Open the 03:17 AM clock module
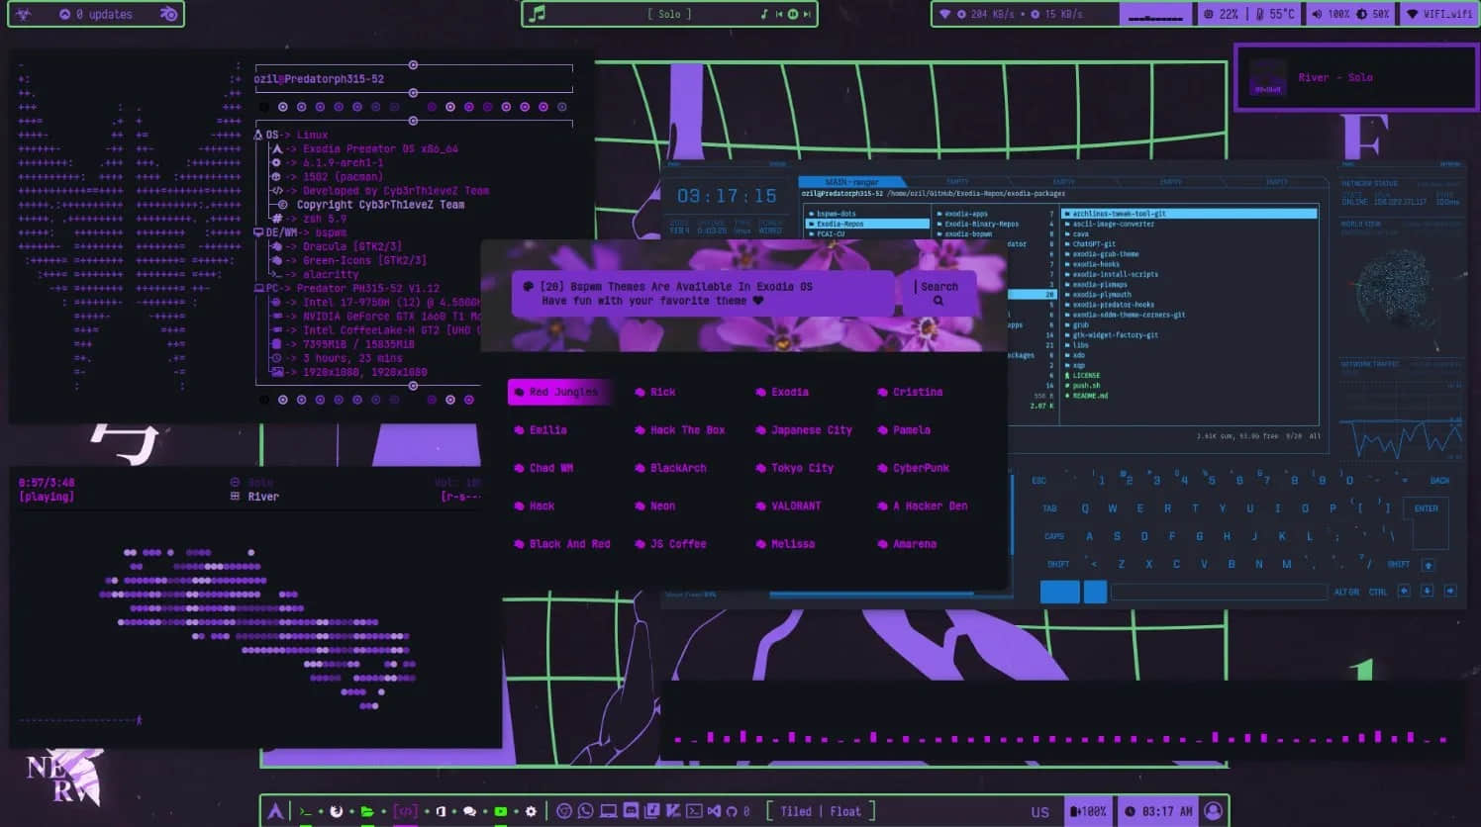This screenshot has height=827, width=1481. tap(1157, 811)
